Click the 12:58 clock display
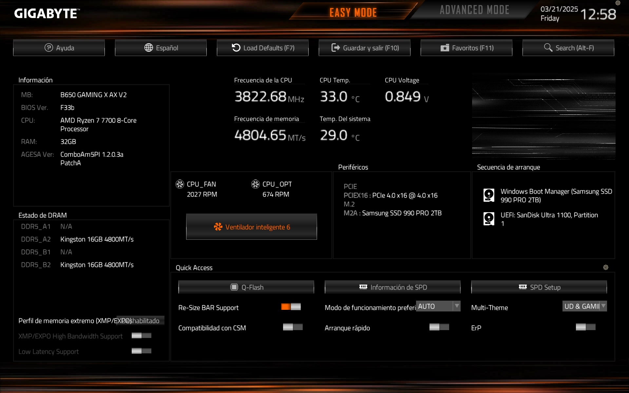This screenshot has width=629, height=393. (598, 14)
